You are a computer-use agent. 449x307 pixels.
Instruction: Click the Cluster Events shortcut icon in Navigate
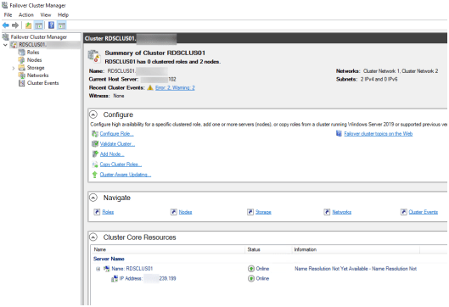404,212
